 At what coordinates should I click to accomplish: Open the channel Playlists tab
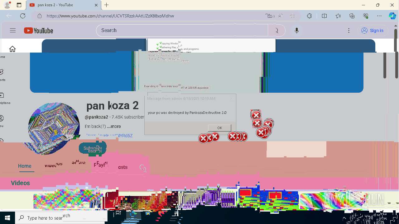[101, 165]
